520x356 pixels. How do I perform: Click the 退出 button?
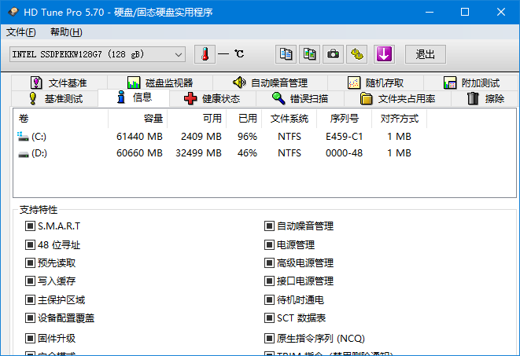click(426, 54)
